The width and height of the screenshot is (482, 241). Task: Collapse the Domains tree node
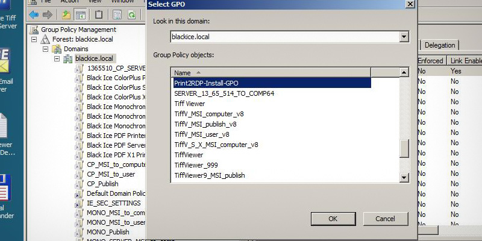(46, 49)
